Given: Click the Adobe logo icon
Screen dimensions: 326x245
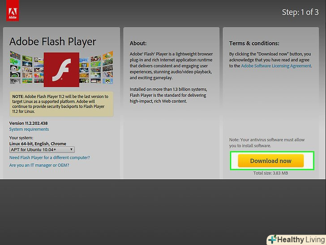Looking at the screenshot, I should [x=13, y=11].
